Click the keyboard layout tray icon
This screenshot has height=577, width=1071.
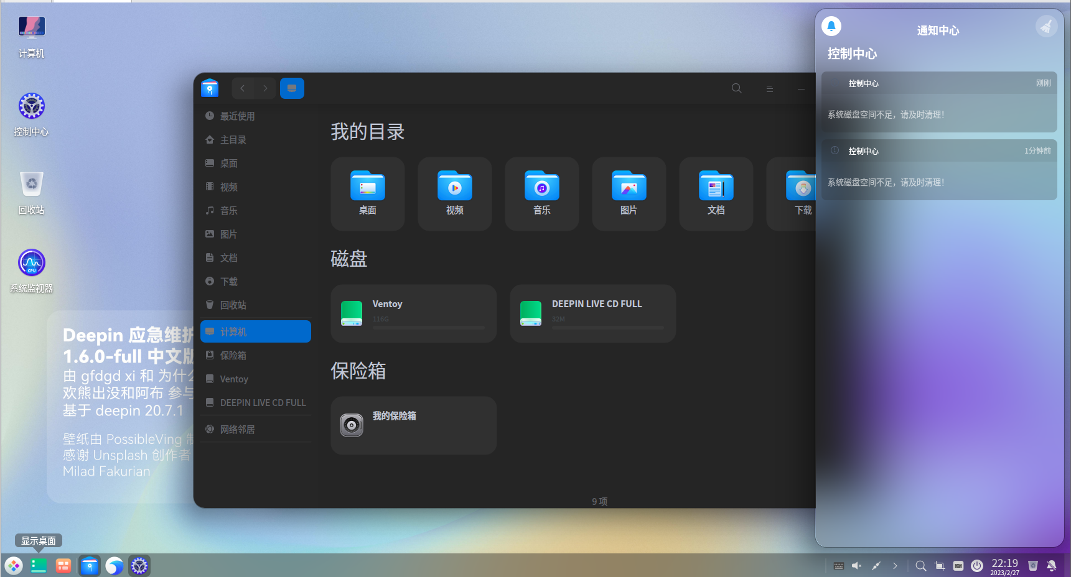tap(839, 566)
